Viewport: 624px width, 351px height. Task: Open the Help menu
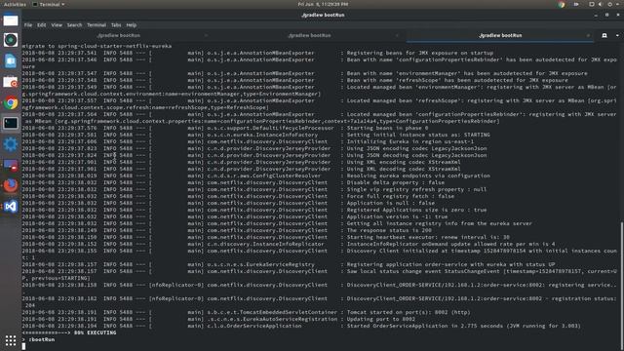132,25
